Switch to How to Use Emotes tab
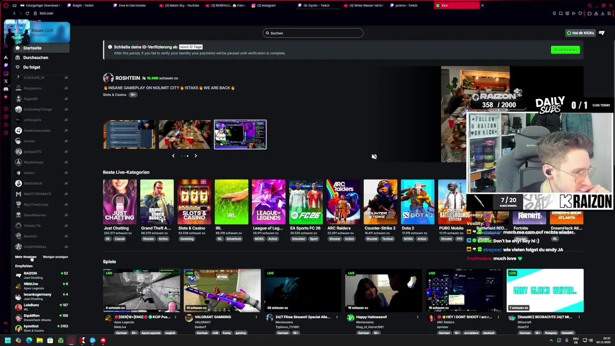This screenshot has height=346, width=615. pyautogui.click(x=132, y=5)
